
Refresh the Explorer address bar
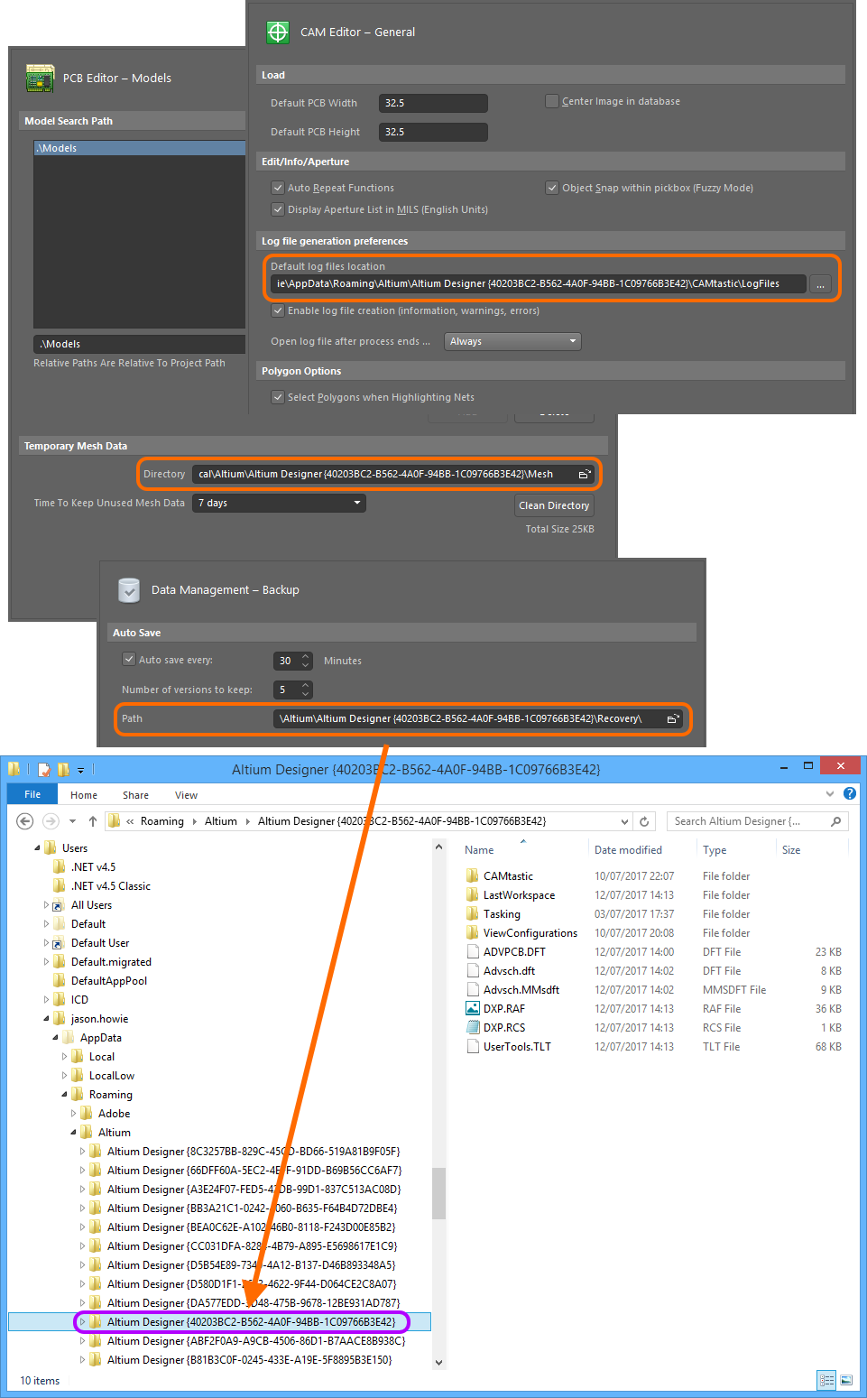(644, 821)
